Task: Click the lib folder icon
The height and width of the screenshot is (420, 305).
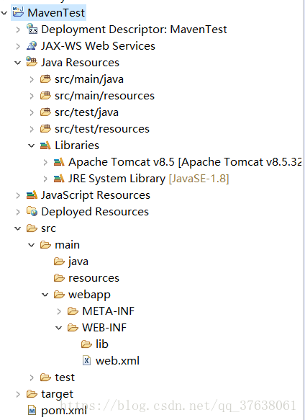Action: (x=86, y=344)
